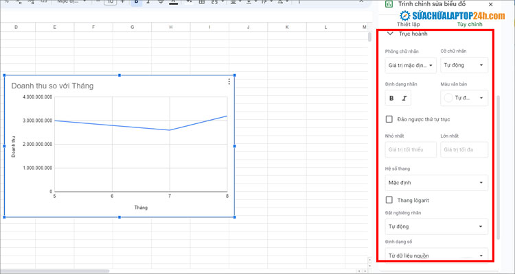Open the Cỡ chữ nhãn size dropdown

click(x=464, y=66)
